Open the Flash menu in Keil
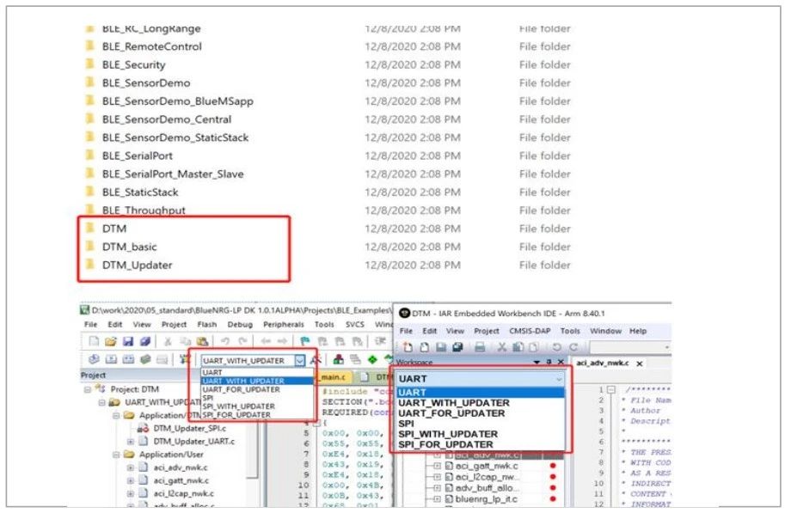The width and height of the screenshot is (785, 513). 206,324
